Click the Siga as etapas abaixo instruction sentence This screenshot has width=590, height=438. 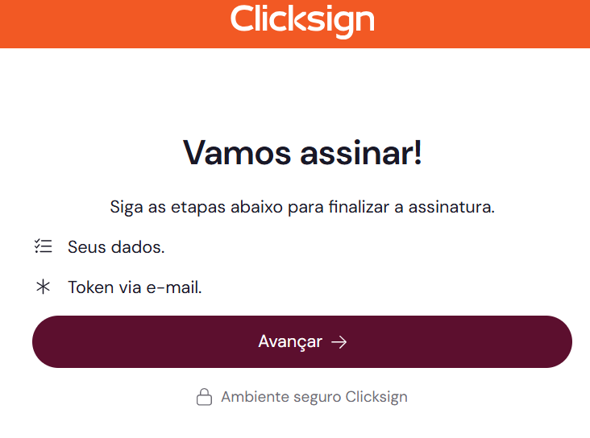click(x=302, y=207)
